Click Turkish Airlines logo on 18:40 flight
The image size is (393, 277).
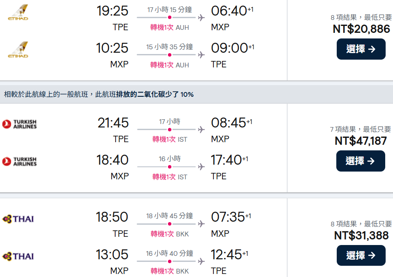tap(19, 162)
